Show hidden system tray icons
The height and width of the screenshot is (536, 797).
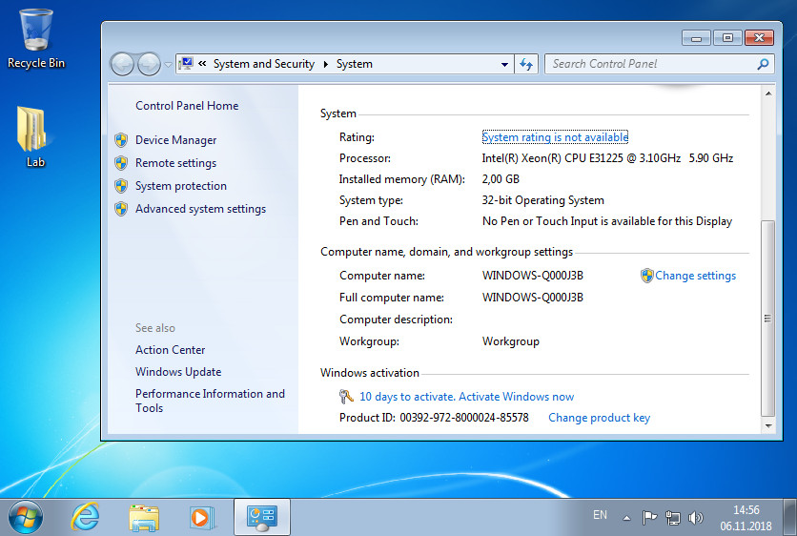(x=626, y=518)
